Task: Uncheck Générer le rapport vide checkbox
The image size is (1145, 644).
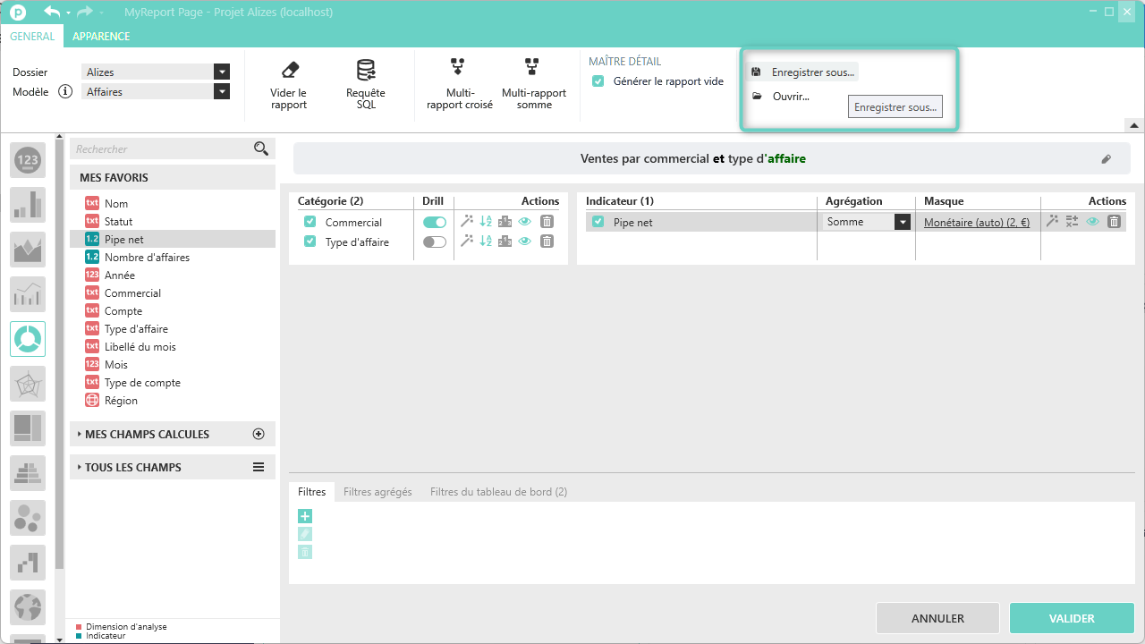Action: click(598, 81)
